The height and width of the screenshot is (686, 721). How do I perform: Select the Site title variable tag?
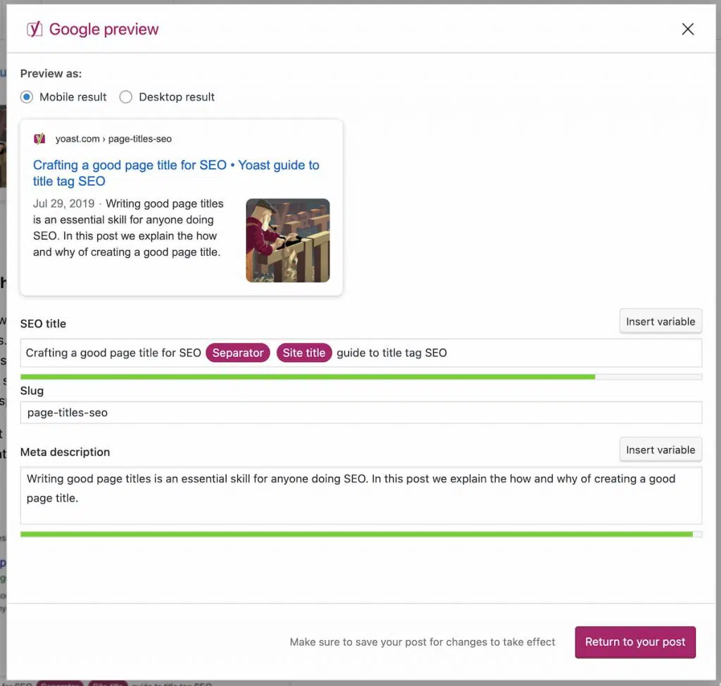[x=304, y=353]
